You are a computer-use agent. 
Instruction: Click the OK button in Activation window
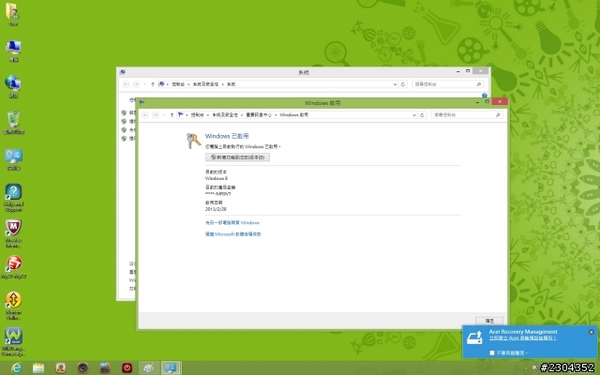pos(489,321)
